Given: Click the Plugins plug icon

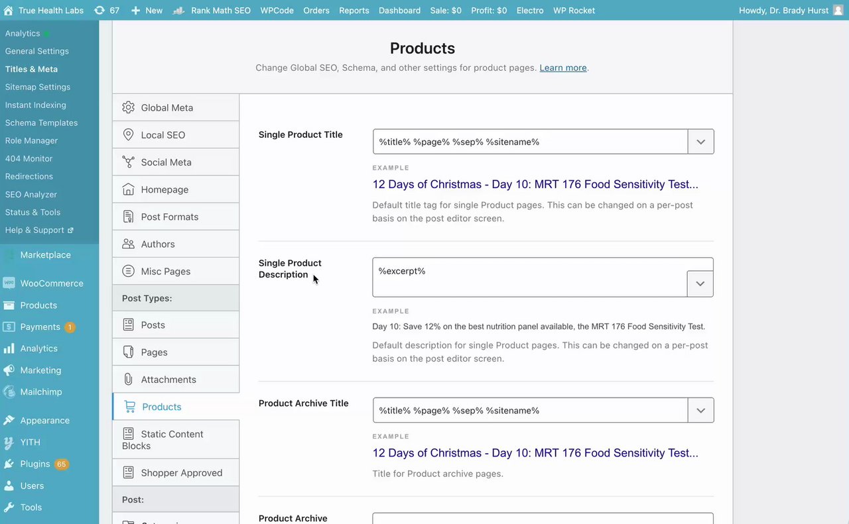Looking at the screenshot, I should pos(9,464).
